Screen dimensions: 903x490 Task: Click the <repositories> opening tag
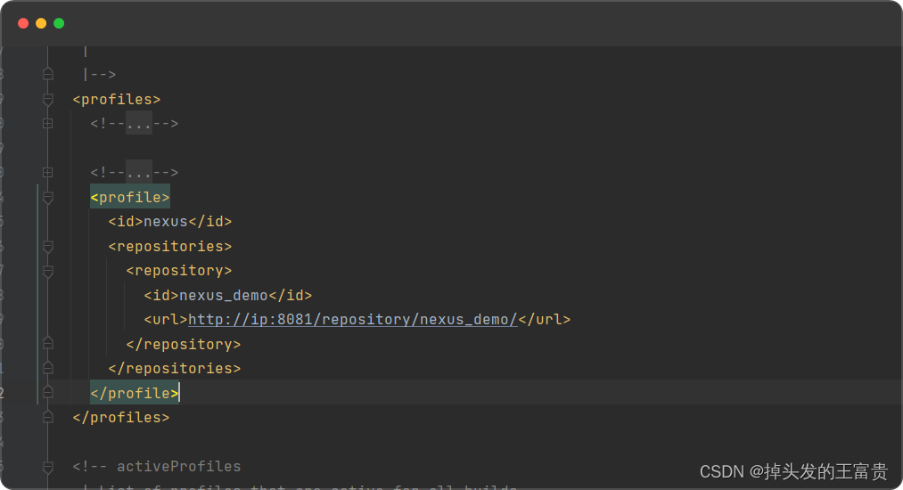(x=170, y=247)
